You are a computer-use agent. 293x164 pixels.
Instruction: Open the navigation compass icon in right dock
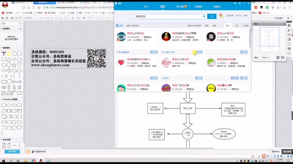click(289, 25)
